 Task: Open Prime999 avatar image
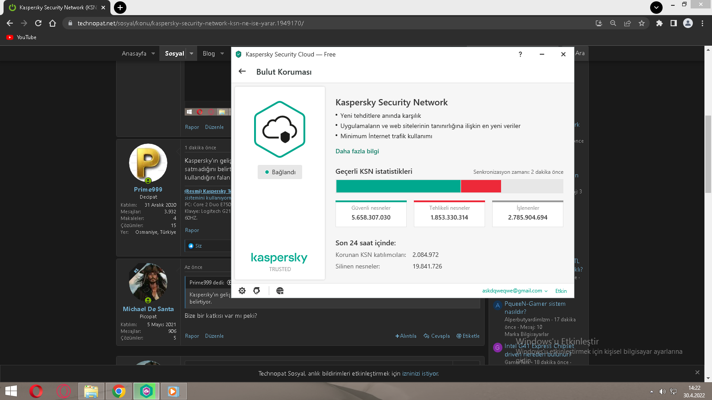click(x=148, y=163)
